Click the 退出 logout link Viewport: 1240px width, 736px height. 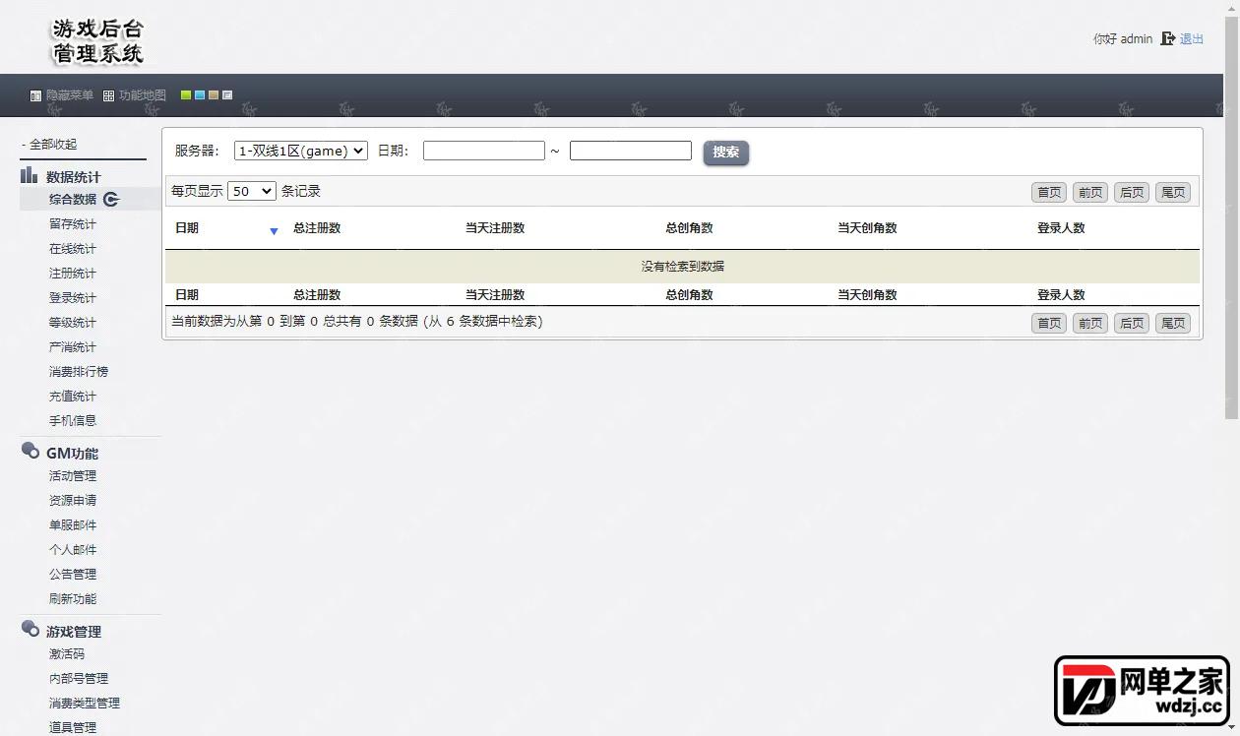point(1192,39)
